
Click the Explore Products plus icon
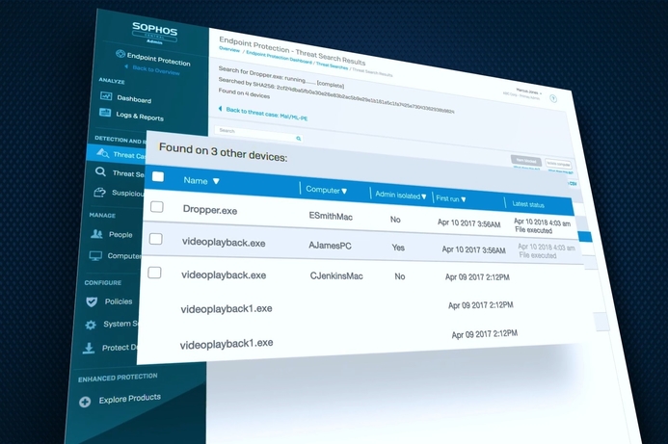[x=85, y=402]
